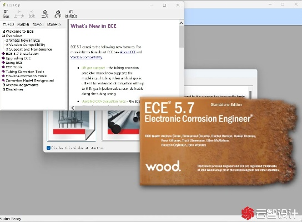Image resolution: width=302 pixels, height=222 pixels.
Task: Click the Hide toolbar icon in ECE Help
Action: click(6, 14)
